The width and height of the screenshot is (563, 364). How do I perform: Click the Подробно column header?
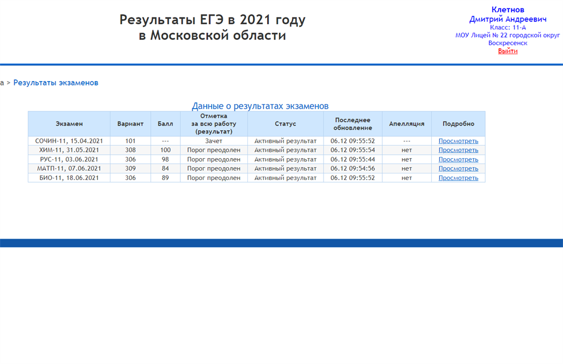[x=459, y=124]
